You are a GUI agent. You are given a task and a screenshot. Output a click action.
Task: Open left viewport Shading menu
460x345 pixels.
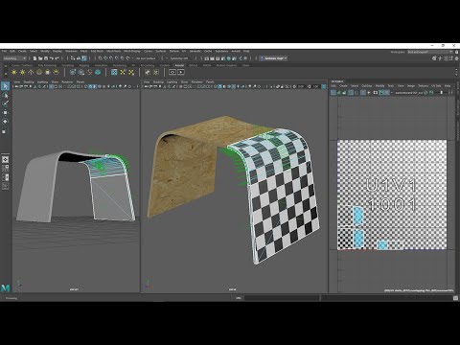(29, 82)
